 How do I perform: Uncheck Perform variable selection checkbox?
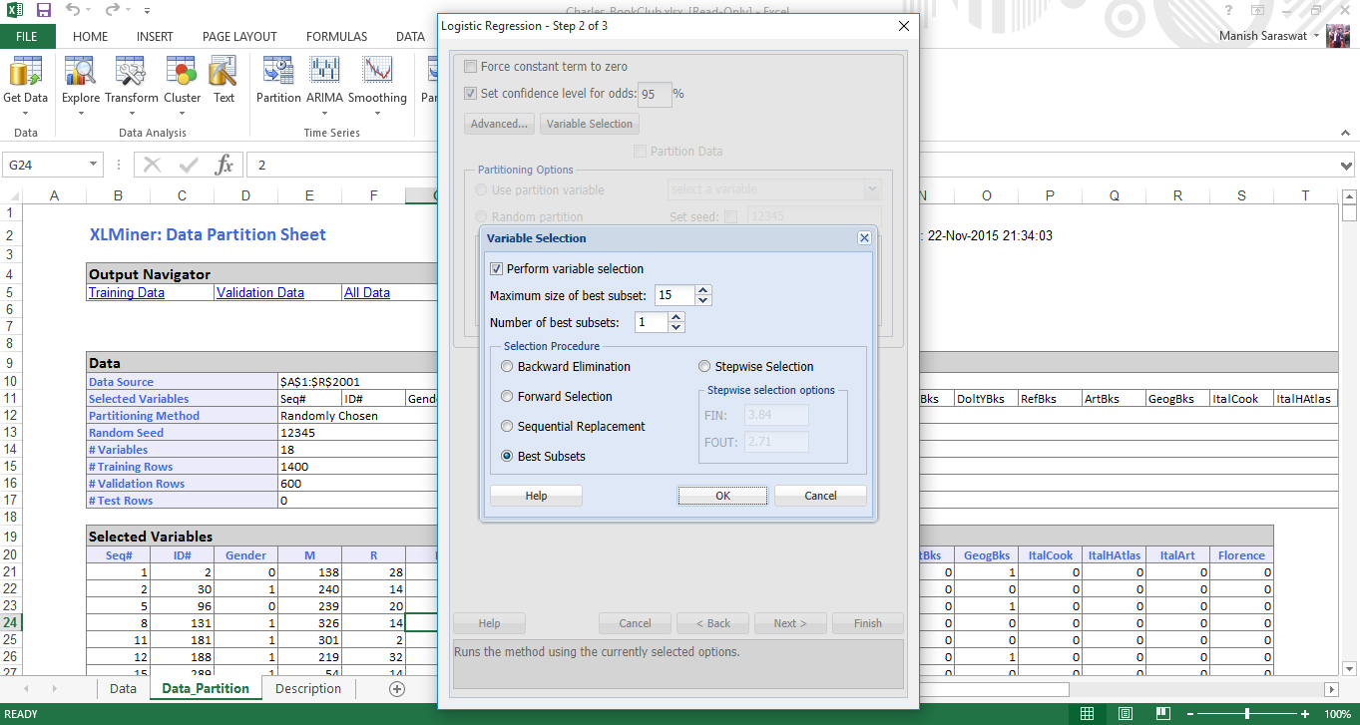[497, 269]
